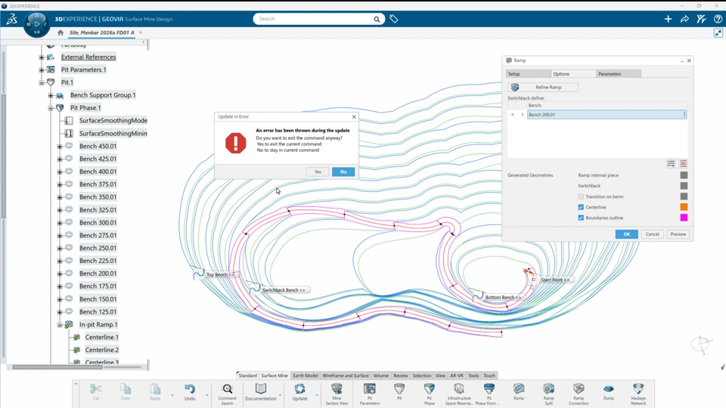Screen dimensions: 726x408
Task: Select the Dump tool
Action: [608, 389]
